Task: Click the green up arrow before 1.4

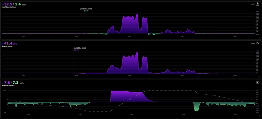Action: 14,4
